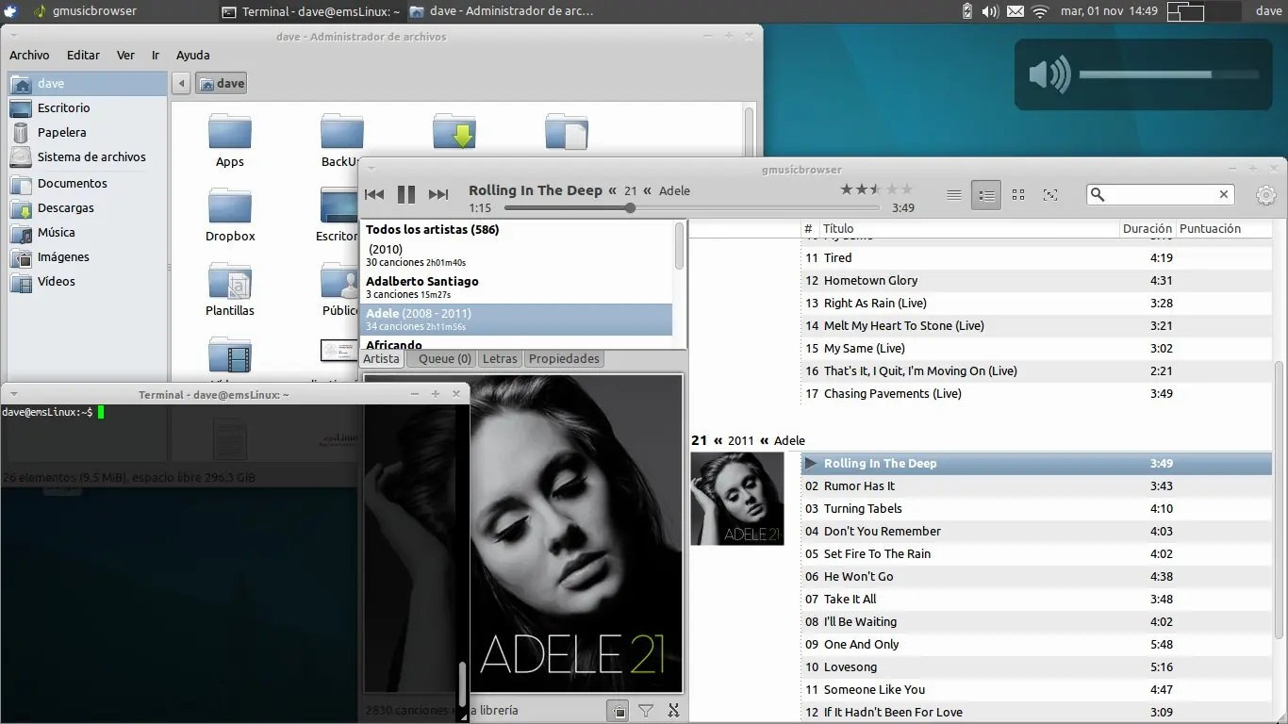Open Descargas in file manager sidebar

click(88, 208)
